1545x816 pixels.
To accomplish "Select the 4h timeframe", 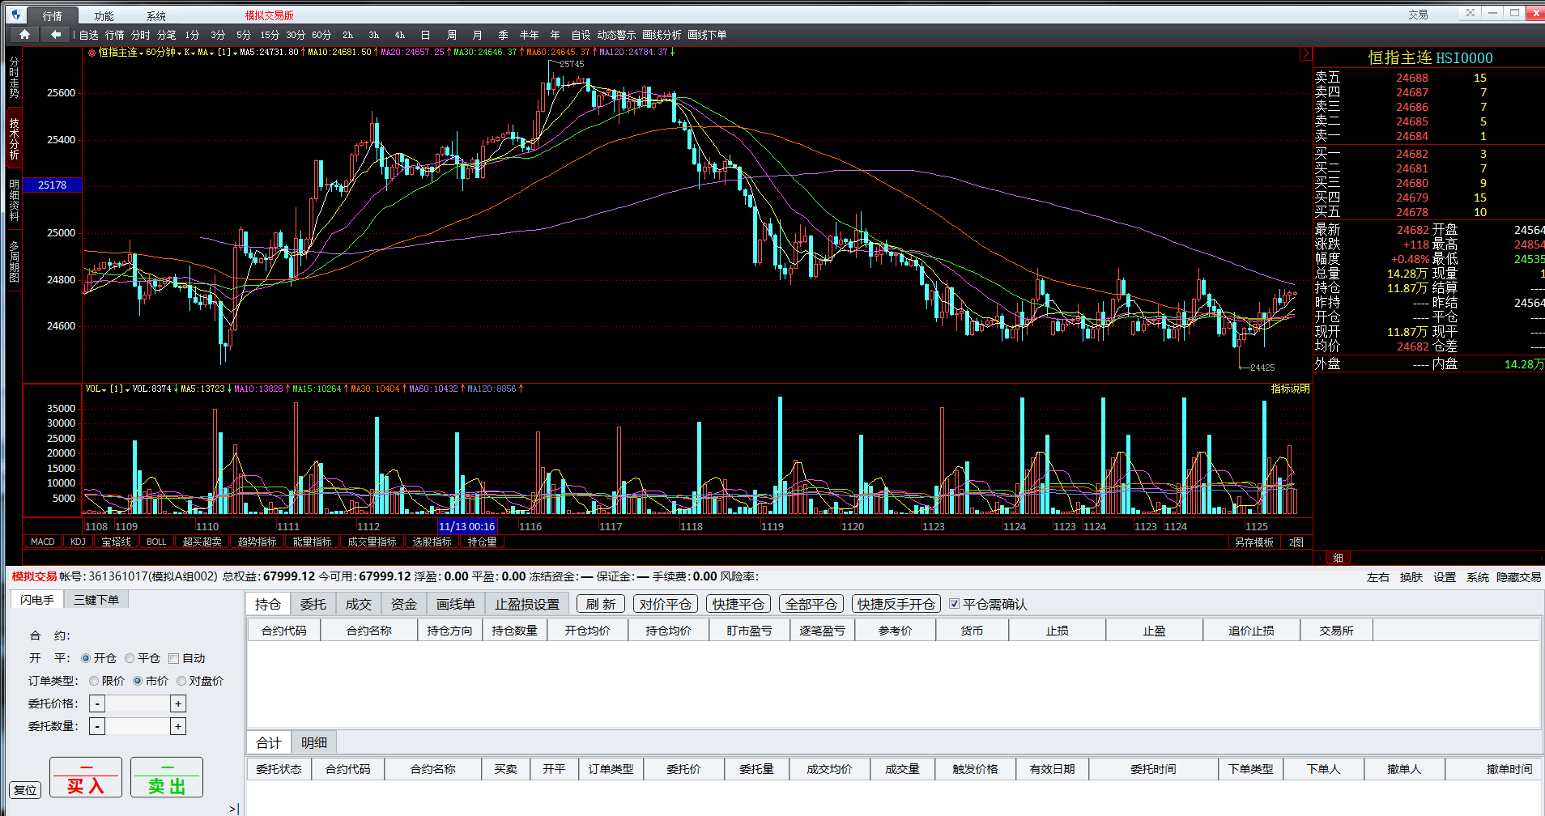I will click(x=400, y=35).
